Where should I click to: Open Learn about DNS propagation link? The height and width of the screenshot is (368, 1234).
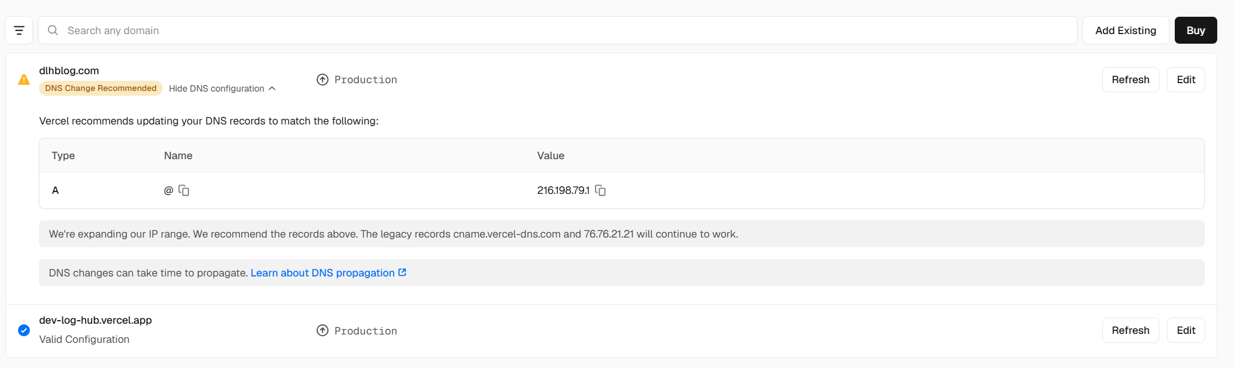[323, 273]
